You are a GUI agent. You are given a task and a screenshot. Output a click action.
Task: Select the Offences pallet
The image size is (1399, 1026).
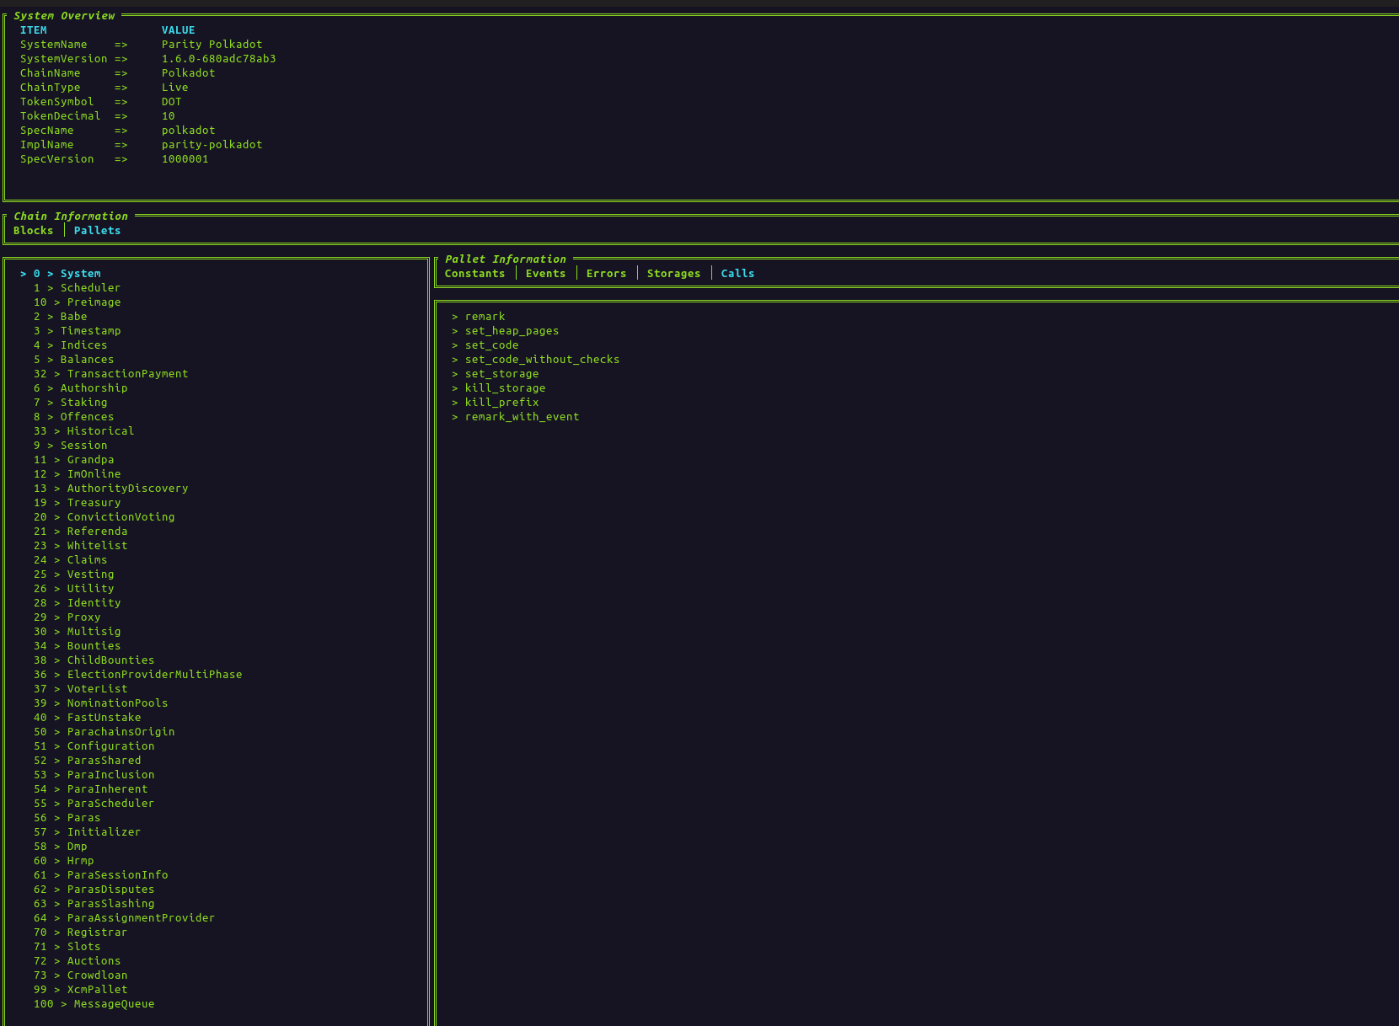click(73, 417)
